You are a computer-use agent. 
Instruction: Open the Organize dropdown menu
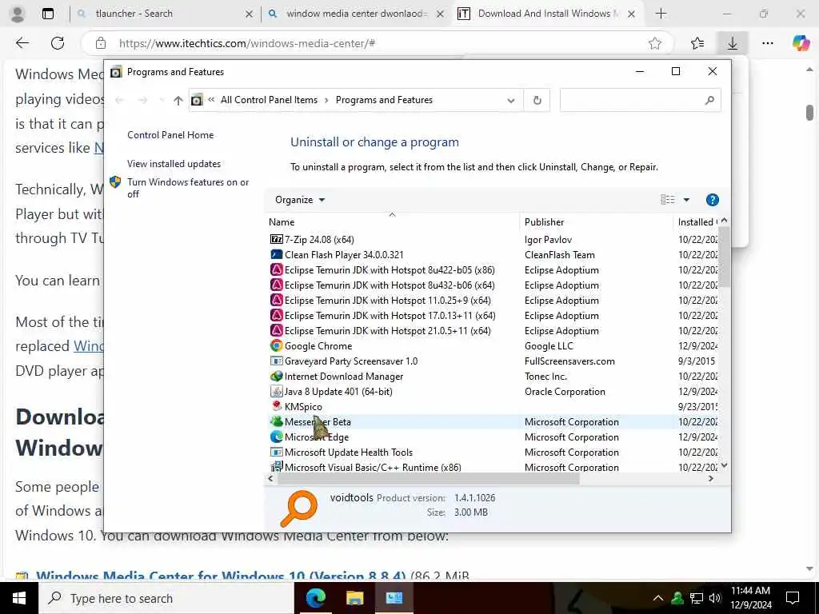[300, 200]
